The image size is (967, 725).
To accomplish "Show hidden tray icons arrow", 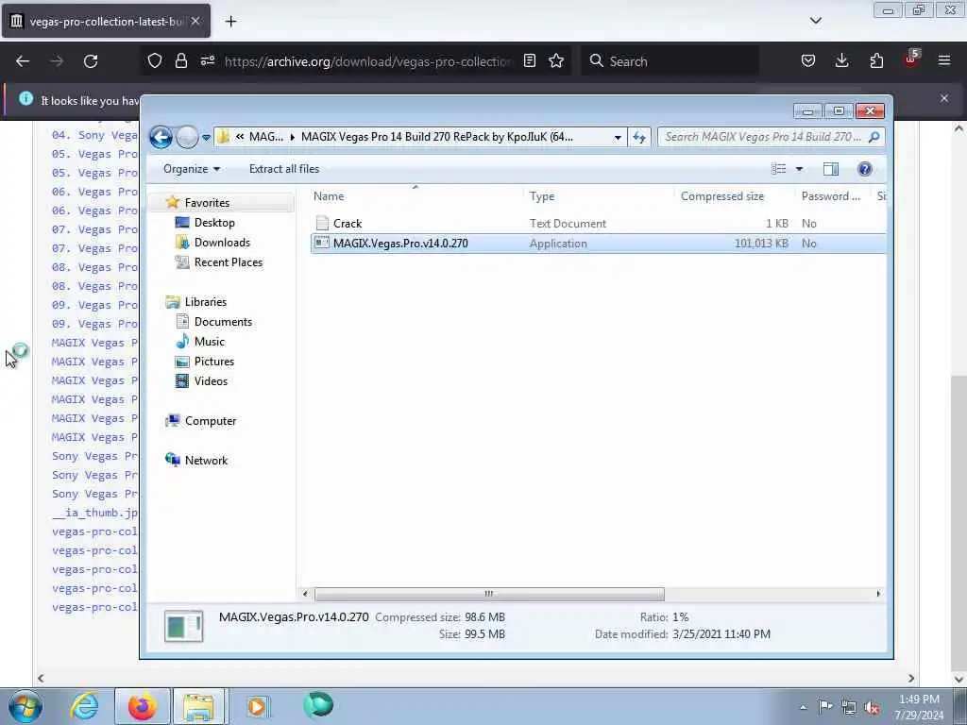I will click(803, 707).
